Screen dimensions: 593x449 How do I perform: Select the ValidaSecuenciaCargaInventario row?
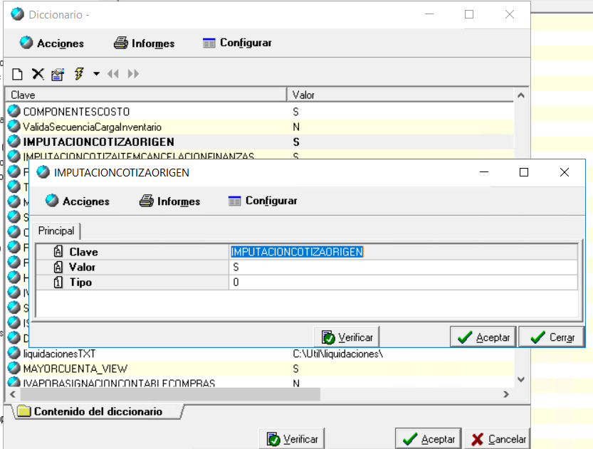tap(261, 127)
